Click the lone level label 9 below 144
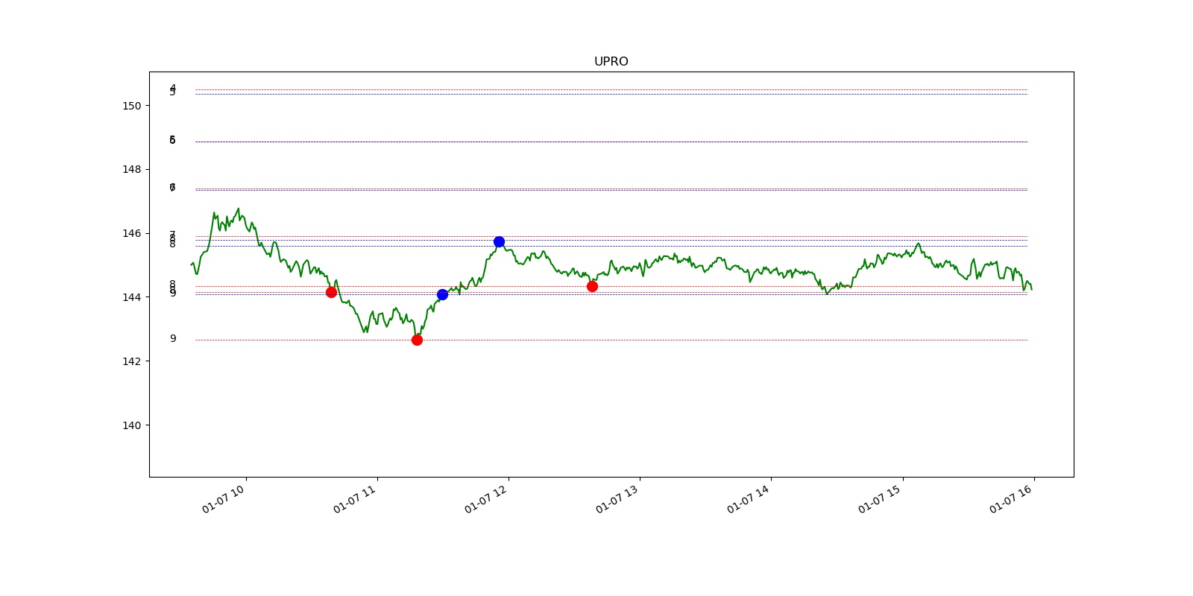 (173, 338)
